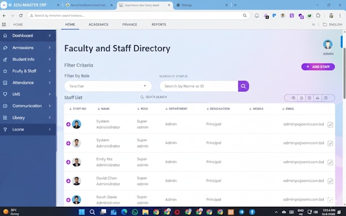Open the browser extensions puzzle icon
The height and width of the screenshot is (216, 346).
click(318, 16)
